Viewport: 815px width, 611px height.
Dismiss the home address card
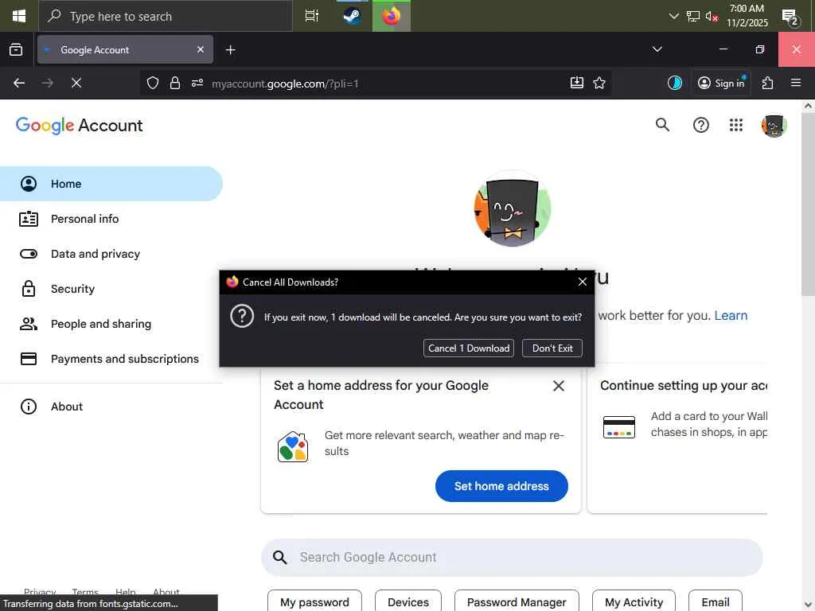tap(559, 386)
